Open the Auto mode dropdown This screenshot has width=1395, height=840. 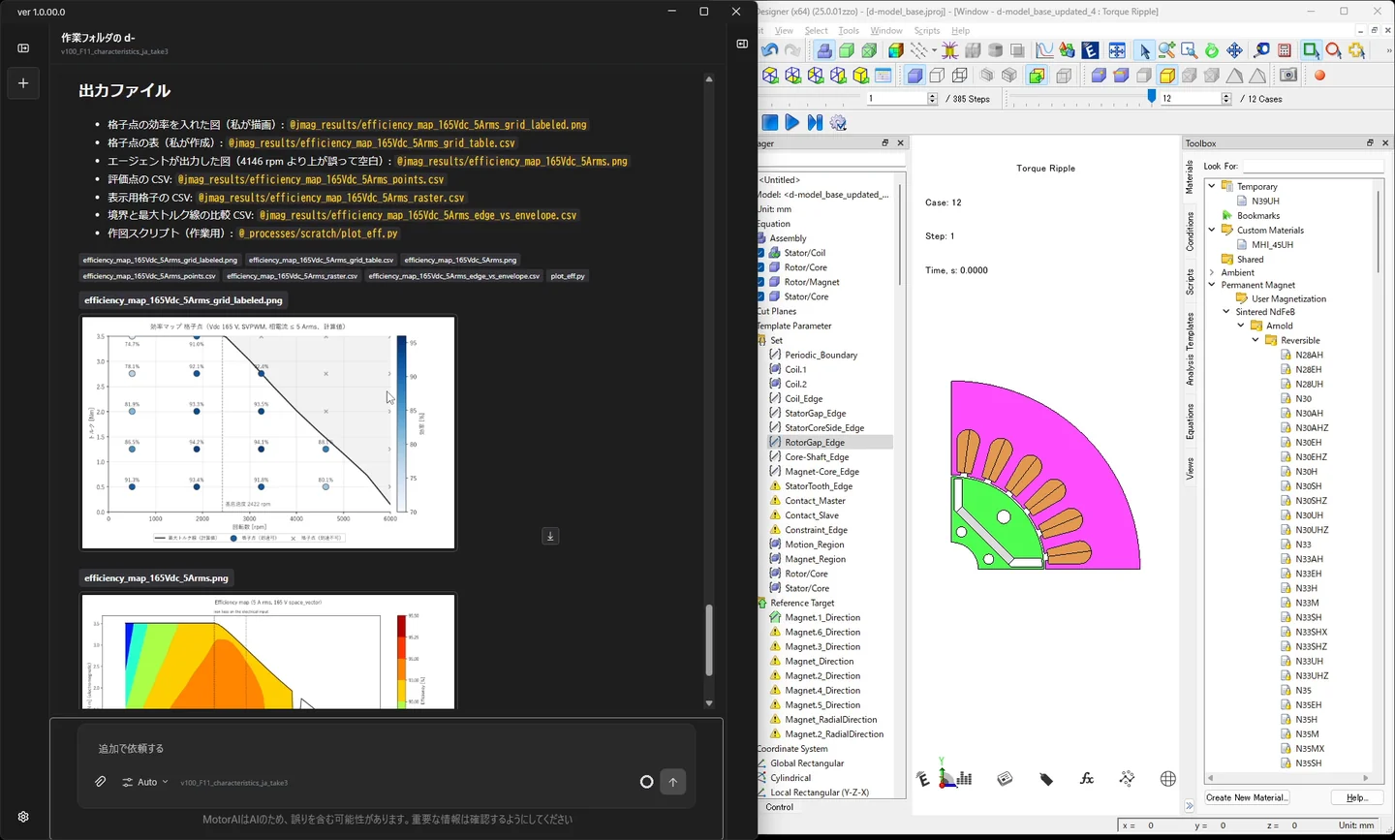click(145, 782)
